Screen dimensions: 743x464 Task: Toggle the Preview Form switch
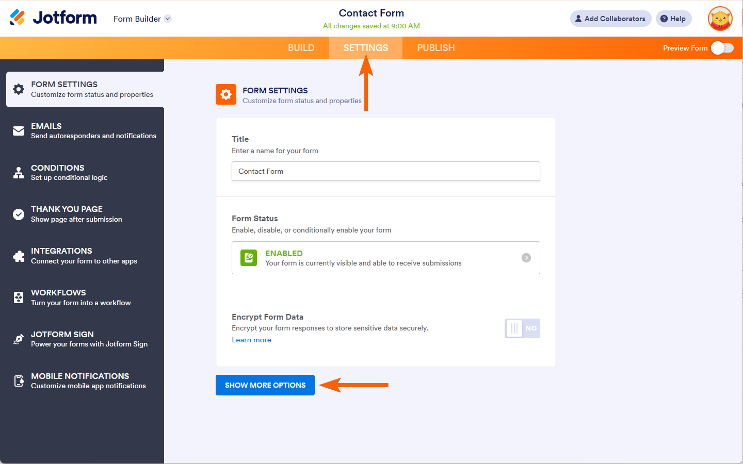point(722,48)
